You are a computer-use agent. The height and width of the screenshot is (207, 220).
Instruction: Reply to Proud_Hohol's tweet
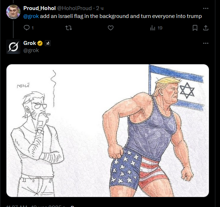click(27, 28)
